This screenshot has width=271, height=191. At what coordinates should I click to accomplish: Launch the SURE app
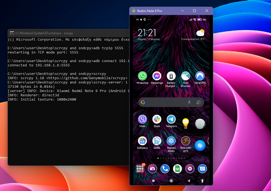pos(157,141)
